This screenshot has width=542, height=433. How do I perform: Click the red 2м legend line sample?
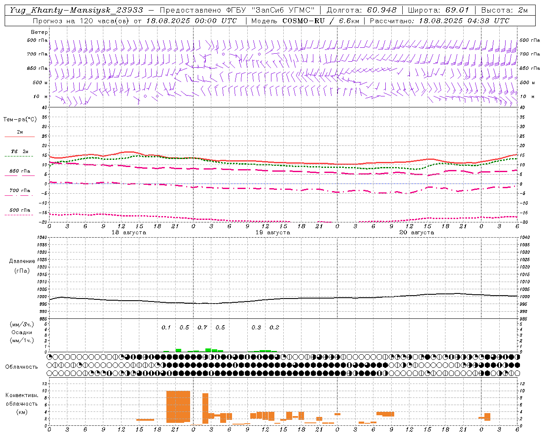pos(19,137)
